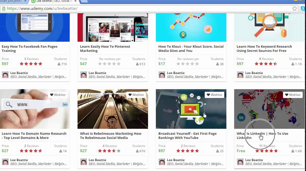Click the Pinterest Marketing course thumbnail
Viewport: 306px width, 171px height.
pyautogui.click(x=113, y=27)
